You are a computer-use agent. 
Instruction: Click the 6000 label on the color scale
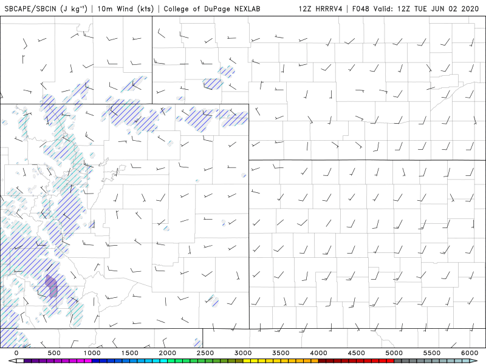coord(470,353)
